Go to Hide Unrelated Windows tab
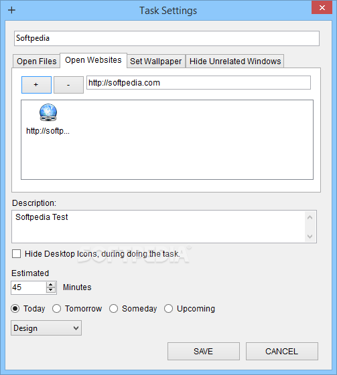 point(235,61)
